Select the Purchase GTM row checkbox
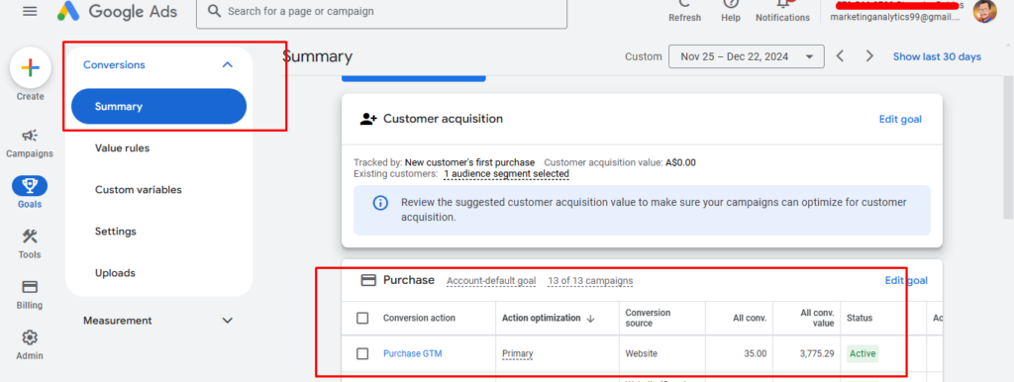 (362, 353)
